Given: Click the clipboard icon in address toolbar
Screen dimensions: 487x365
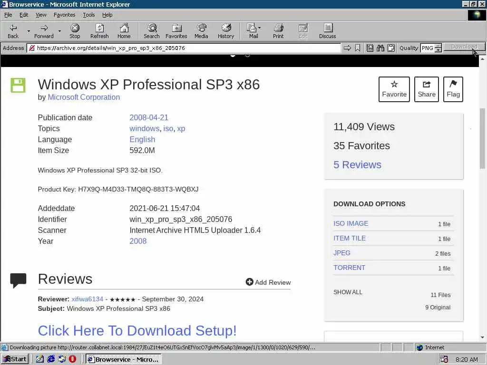Looking at the screenshot, I should click(x=391, y=48).
